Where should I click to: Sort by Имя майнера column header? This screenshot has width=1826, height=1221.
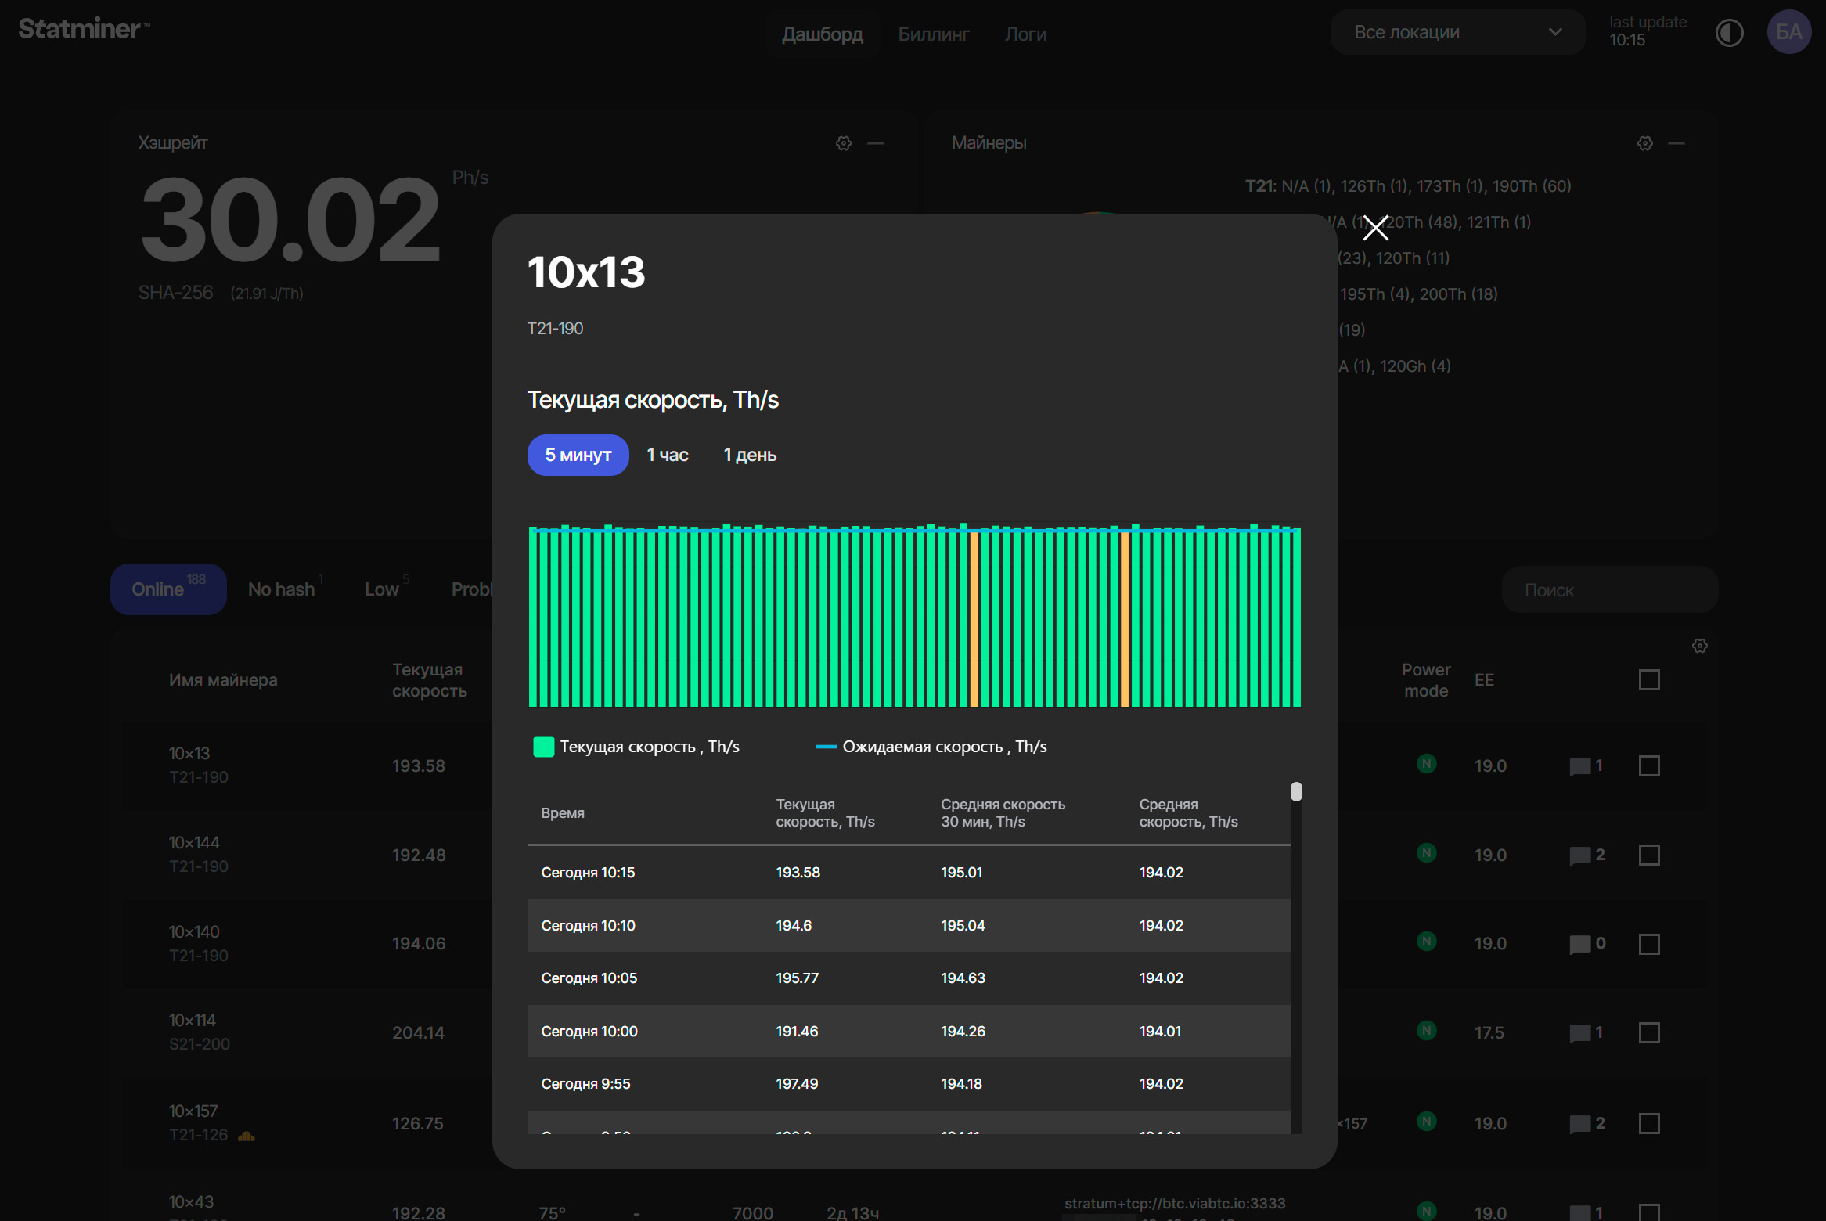223,680
